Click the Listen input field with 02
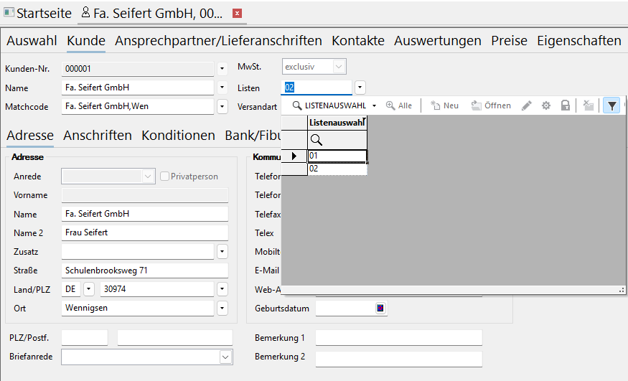The width and height of the screenshot is (628, 381). [317, 88]
